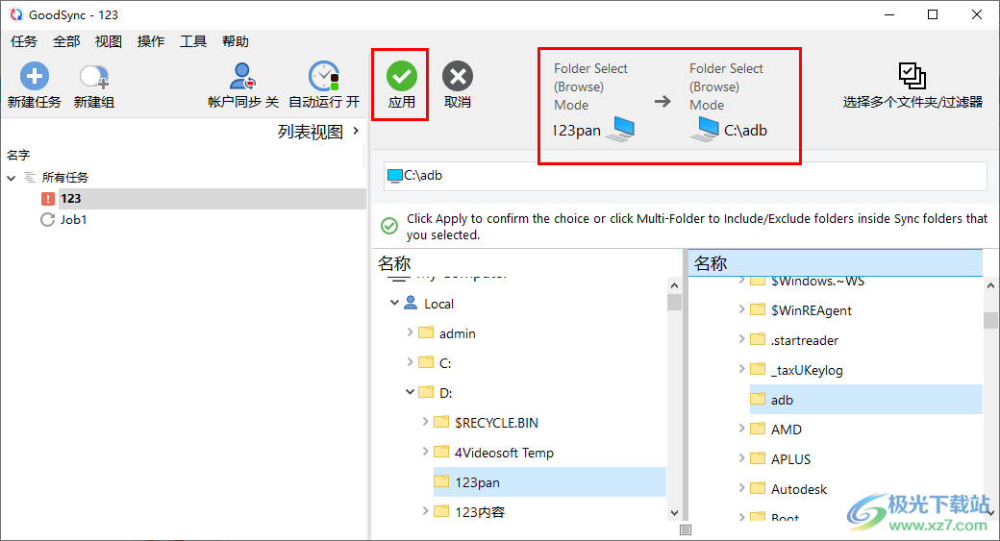
Task: Click the left Folder Select (Browse) Mode text
Action: [590, 86]
